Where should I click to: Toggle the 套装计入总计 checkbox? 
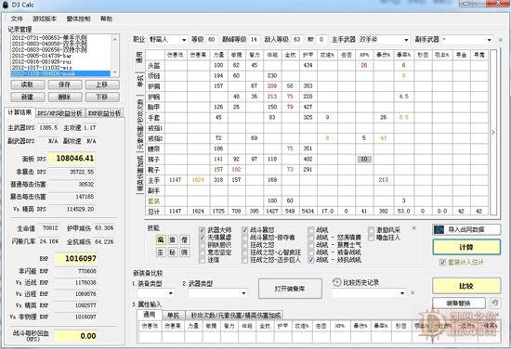pyautogui.click(x=442, y=262)
